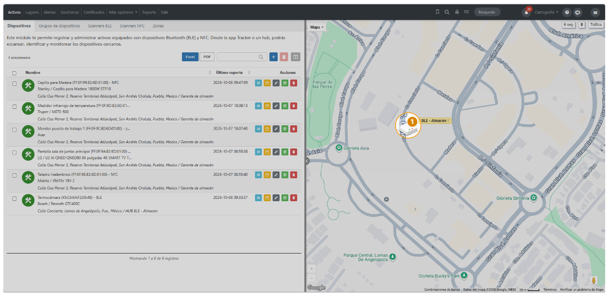Expand the Cartografía dropdown

tap(547, 12)
